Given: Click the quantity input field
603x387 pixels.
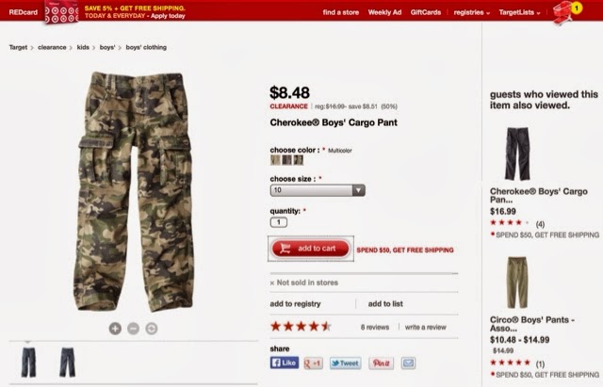Looking at the screenshot, I should (279, 222).
